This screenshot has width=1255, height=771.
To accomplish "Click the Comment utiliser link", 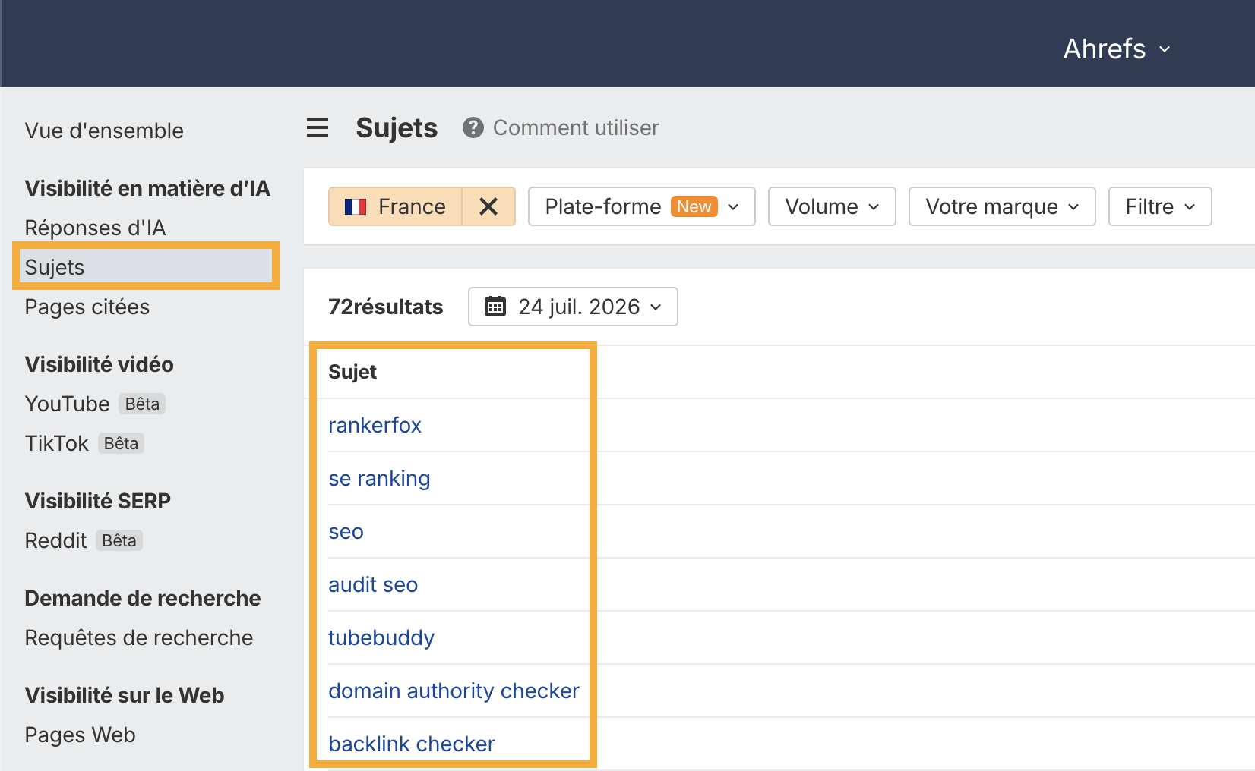I will point(576,127).
